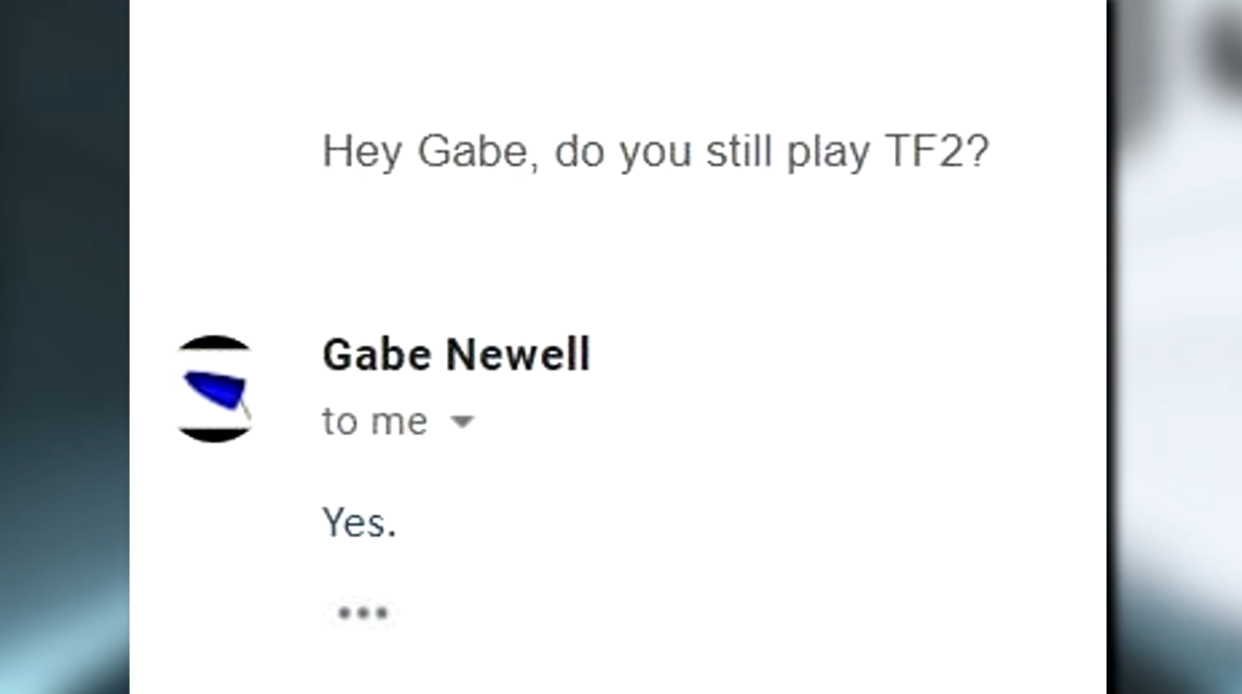Show trimmed content with three-dot button
This screenshot has height=694, width=1242.
coord(362,613)
